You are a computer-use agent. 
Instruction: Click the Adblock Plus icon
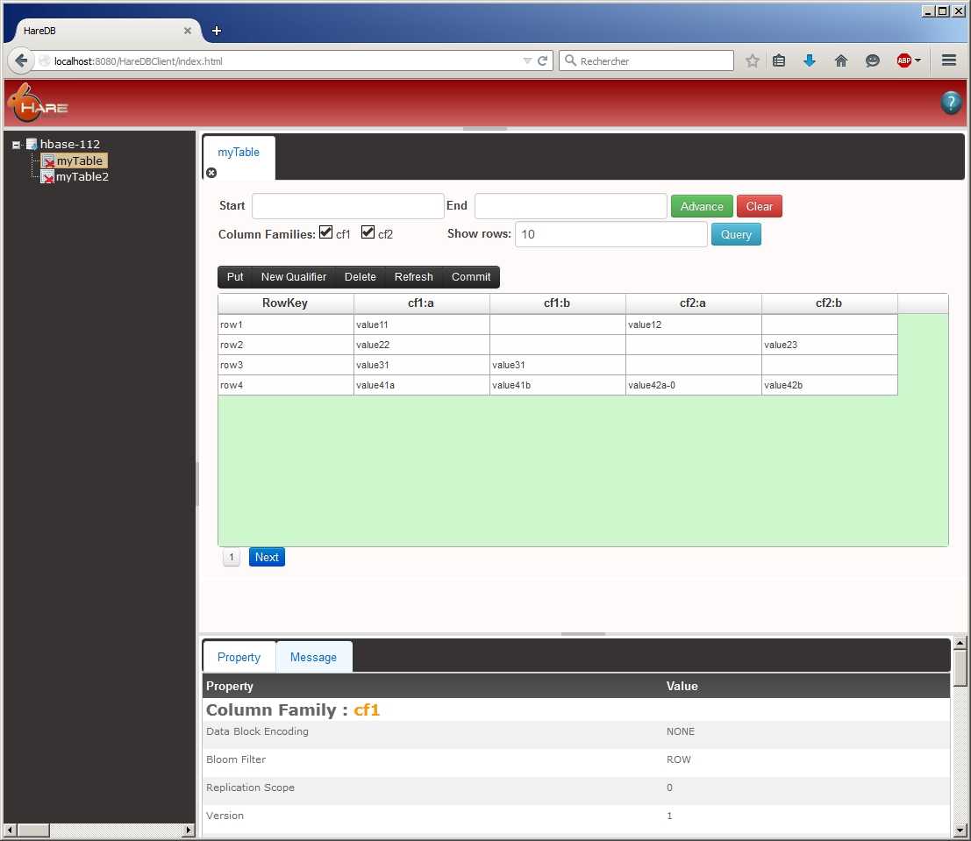click(904, 61)
